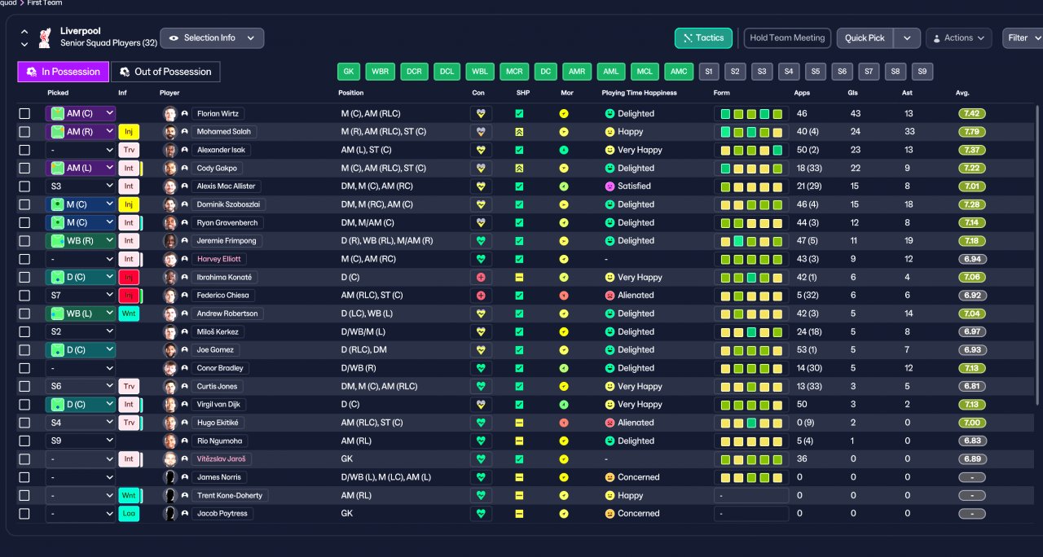Click Ibrahima Konaté's red injury condition icon
Image resolution: width=1043 pixels, height=557 pixels.
[481, 278]
